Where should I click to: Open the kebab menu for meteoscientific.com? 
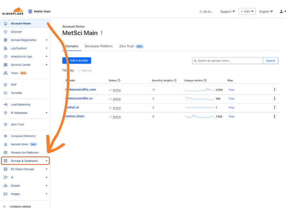[x=275, y=90]
